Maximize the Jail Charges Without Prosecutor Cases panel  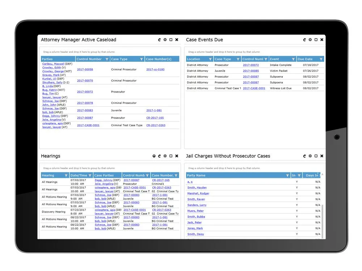coord(316,156)
